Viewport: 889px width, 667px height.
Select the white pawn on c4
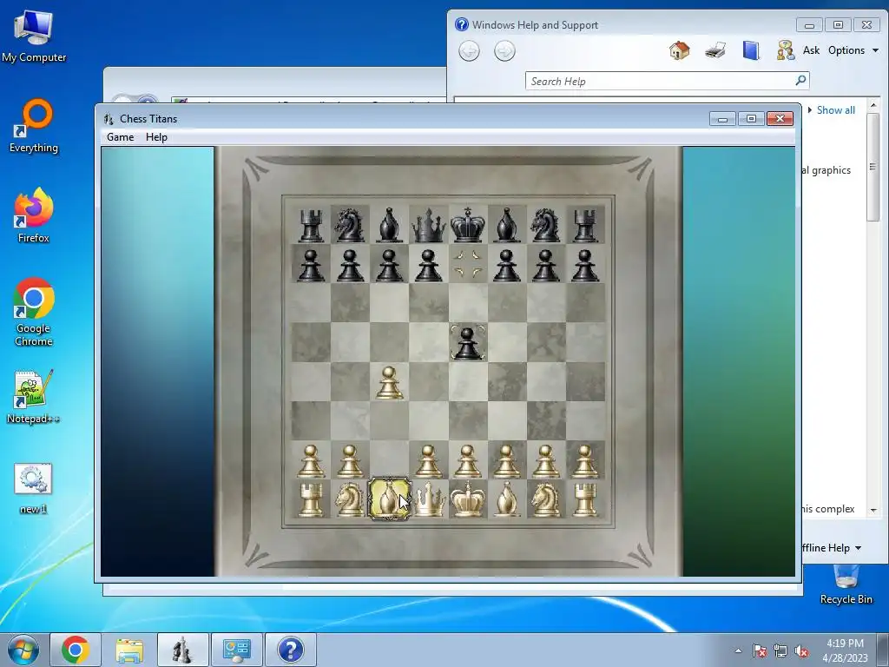[x=389, y=382]
